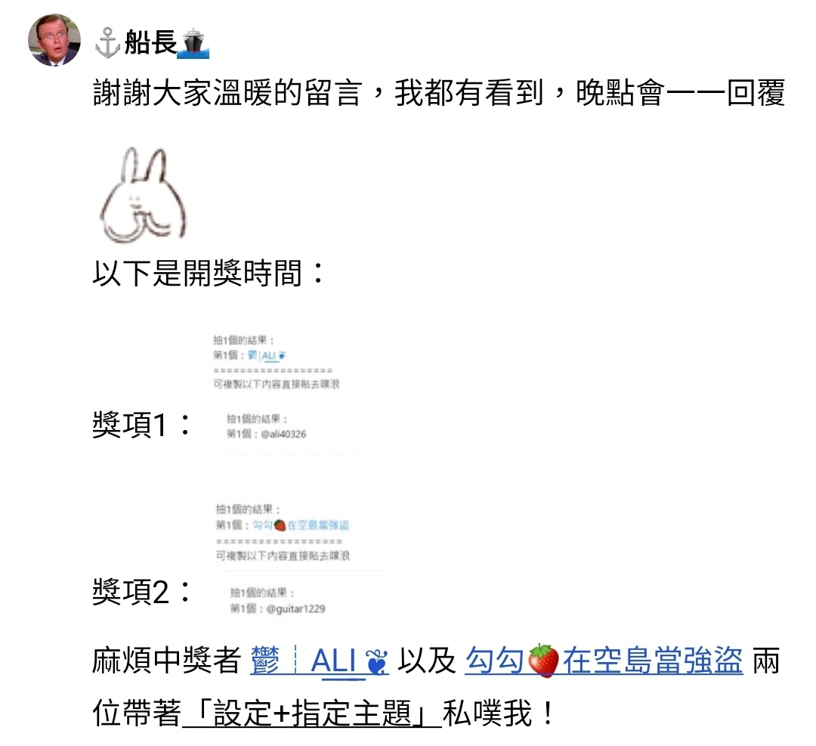Open the 船長 username profile
The image size is (816, 746).
coord(151,42)
